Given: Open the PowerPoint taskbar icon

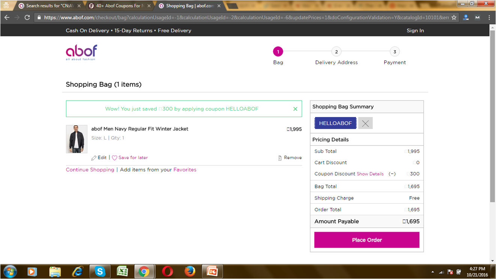Looking at the screenshot, I should pyautogui.click(x=212, y=271).
